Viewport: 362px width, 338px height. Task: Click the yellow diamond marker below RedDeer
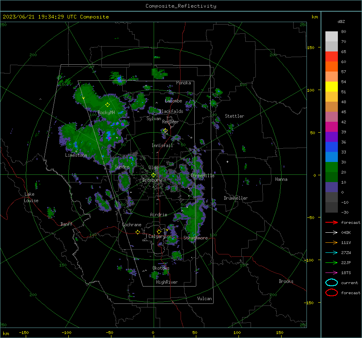point(165,131)
